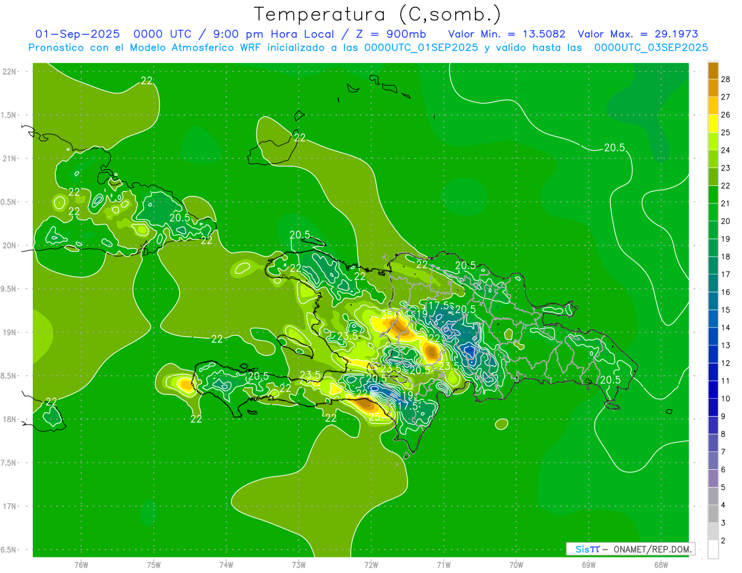Pick the lime swatch between 23 and 24
This screenshot has width=742, height=573.
[x=713, y=159]
